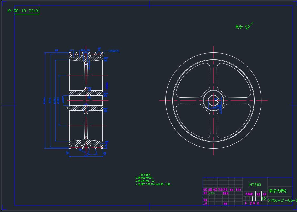Image resolution: width=297 pixels, height=212 pixels.
Task: Select the tolerance frame at top right of section
Action: (114, 51)
